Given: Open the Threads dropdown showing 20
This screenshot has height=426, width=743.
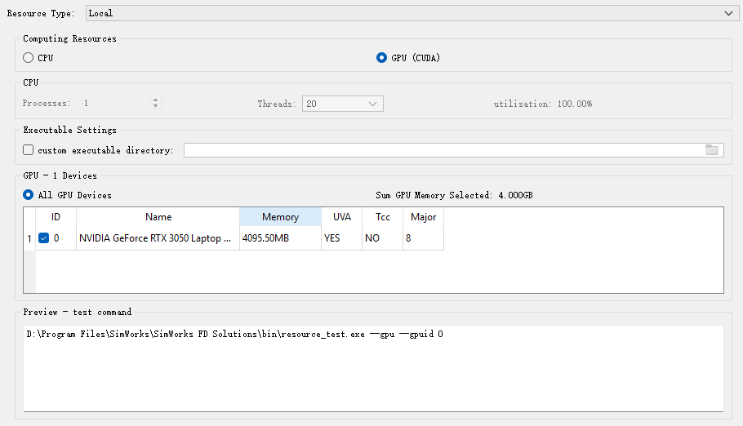Looking at the screenshot, I should click(343, 104).
